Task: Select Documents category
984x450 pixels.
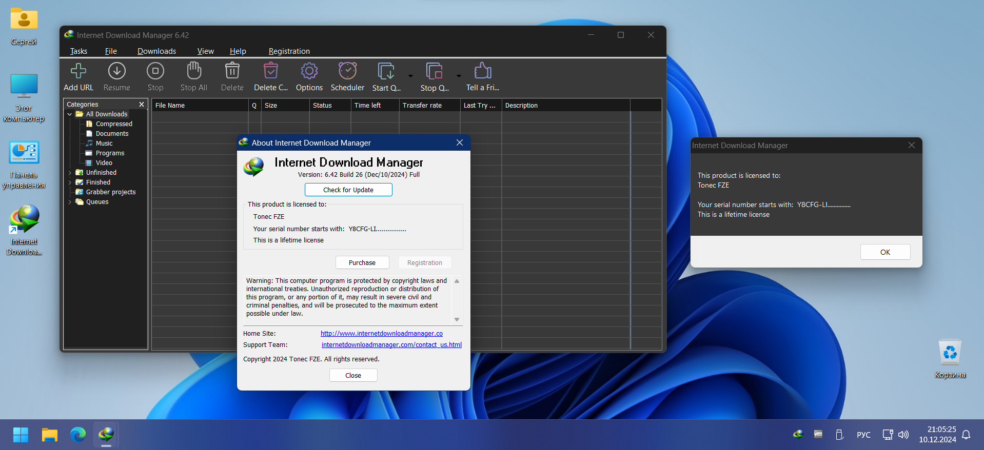Action: tap(112, 134)
